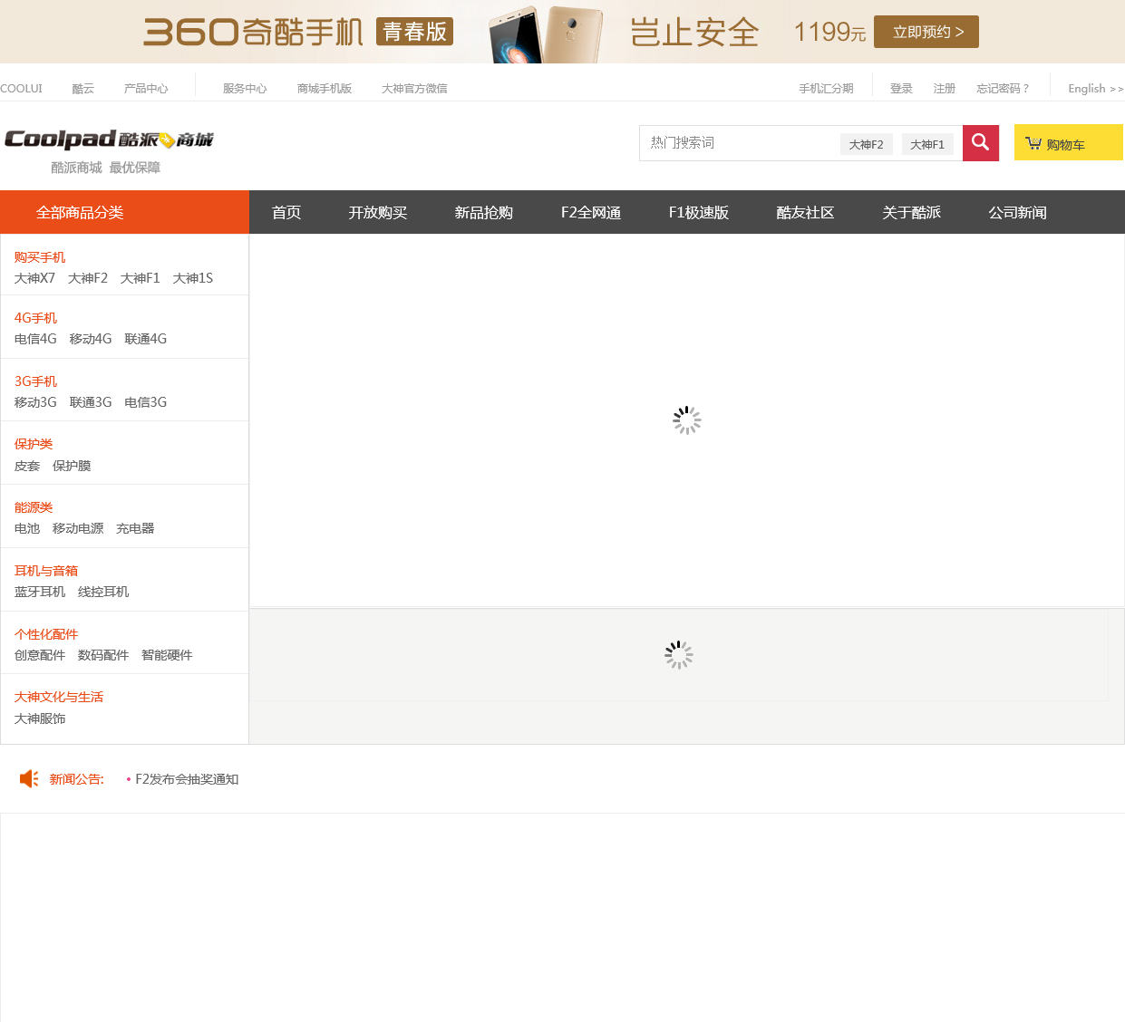This screenshot has height=1022, width=1125.
Task: Open the 关于酷派 nav tab
Action: point(912,212)
